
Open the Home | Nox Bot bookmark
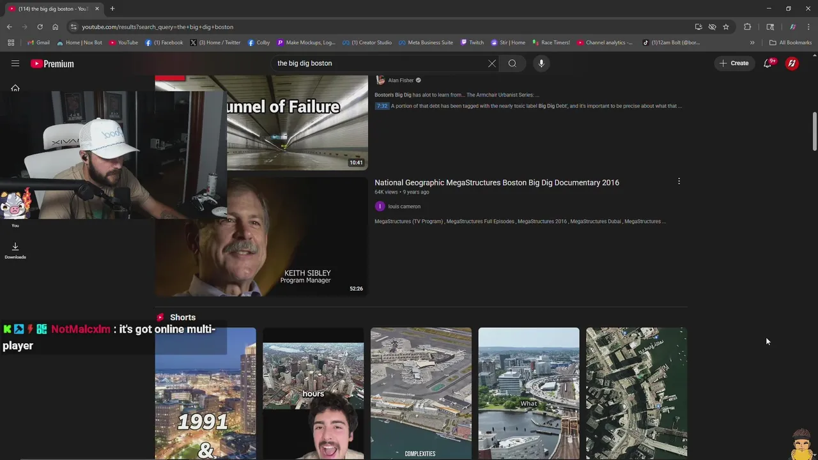click(79, 43)
